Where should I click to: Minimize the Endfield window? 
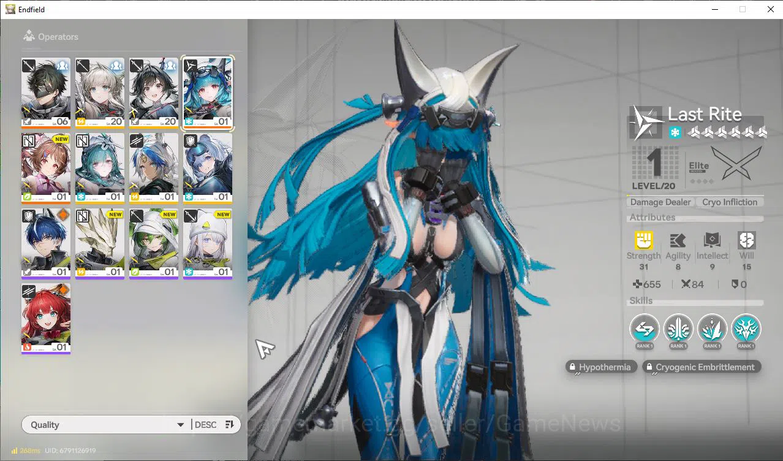[x=714, y=9]
